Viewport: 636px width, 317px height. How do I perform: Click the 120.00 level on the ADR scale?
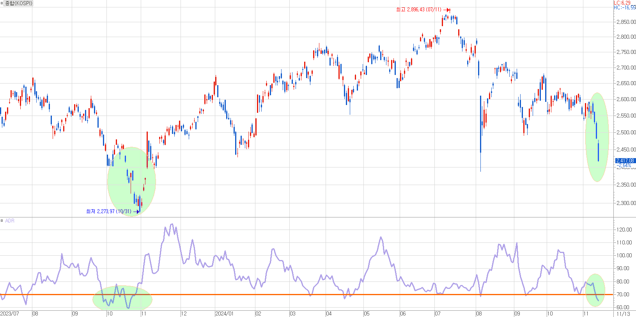(x=624, y=230)
